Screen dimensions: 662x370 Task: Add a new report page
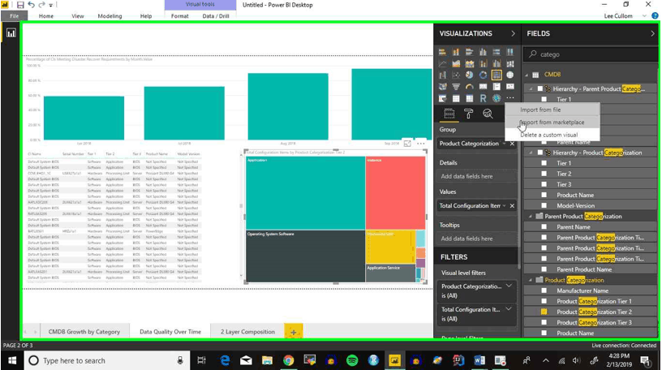tap(294, 332)
